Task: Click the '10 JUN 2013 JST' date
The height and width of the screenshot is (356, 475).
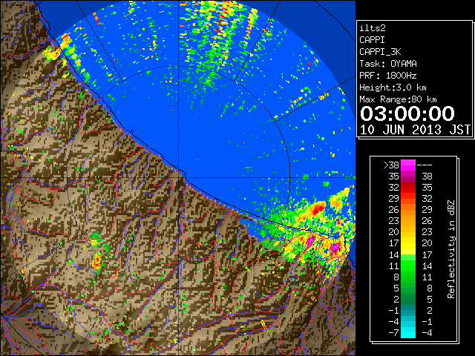Action: (x=415, y=130)
